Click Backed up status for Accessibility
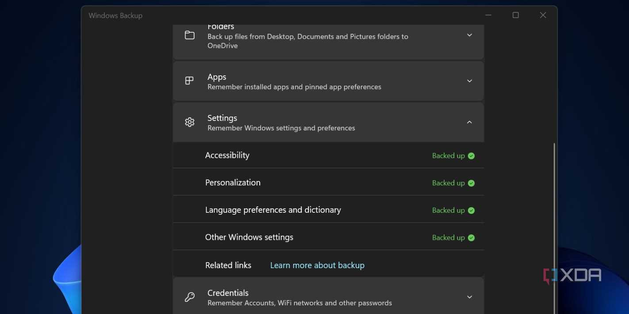This screenshot has width=629, height=314. coord(448,155)
